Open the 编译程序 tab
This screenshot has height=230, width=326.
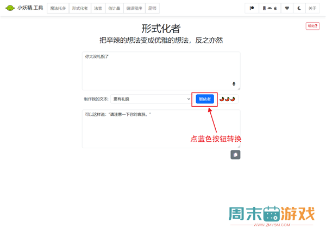click(x=134, y=8)
